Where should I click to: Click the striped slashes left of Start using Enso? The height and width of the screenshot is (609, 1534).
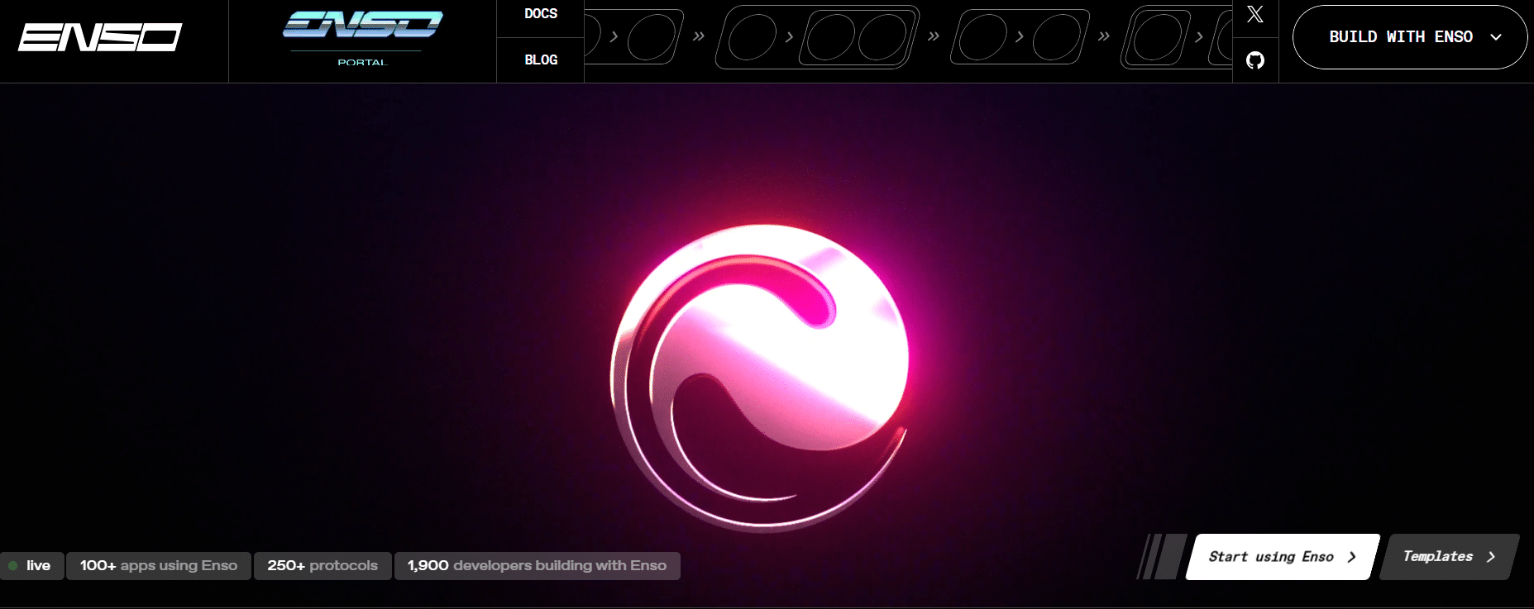coord(1161,557)
